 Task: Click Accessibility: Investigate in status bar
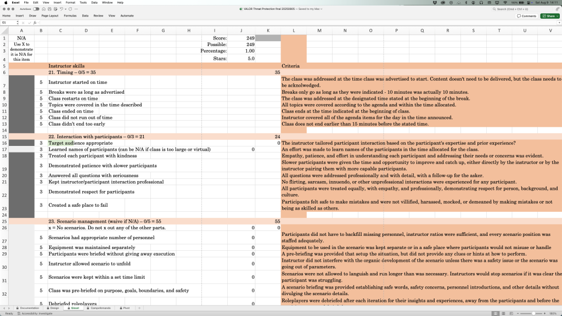[35, 313]
